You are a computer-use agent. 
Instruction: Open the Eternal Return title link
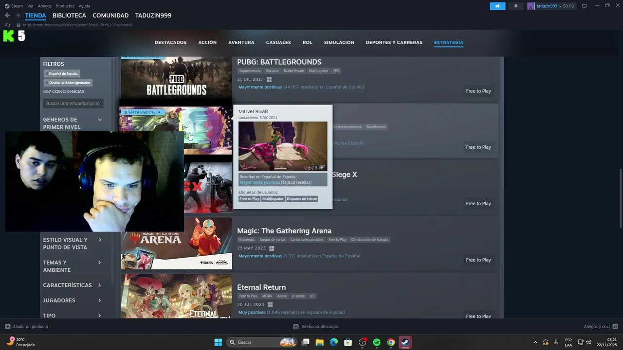pos(261,287)
